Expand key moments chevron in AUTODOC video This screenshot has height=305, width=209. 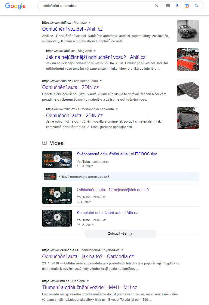(x=193, y=177)
